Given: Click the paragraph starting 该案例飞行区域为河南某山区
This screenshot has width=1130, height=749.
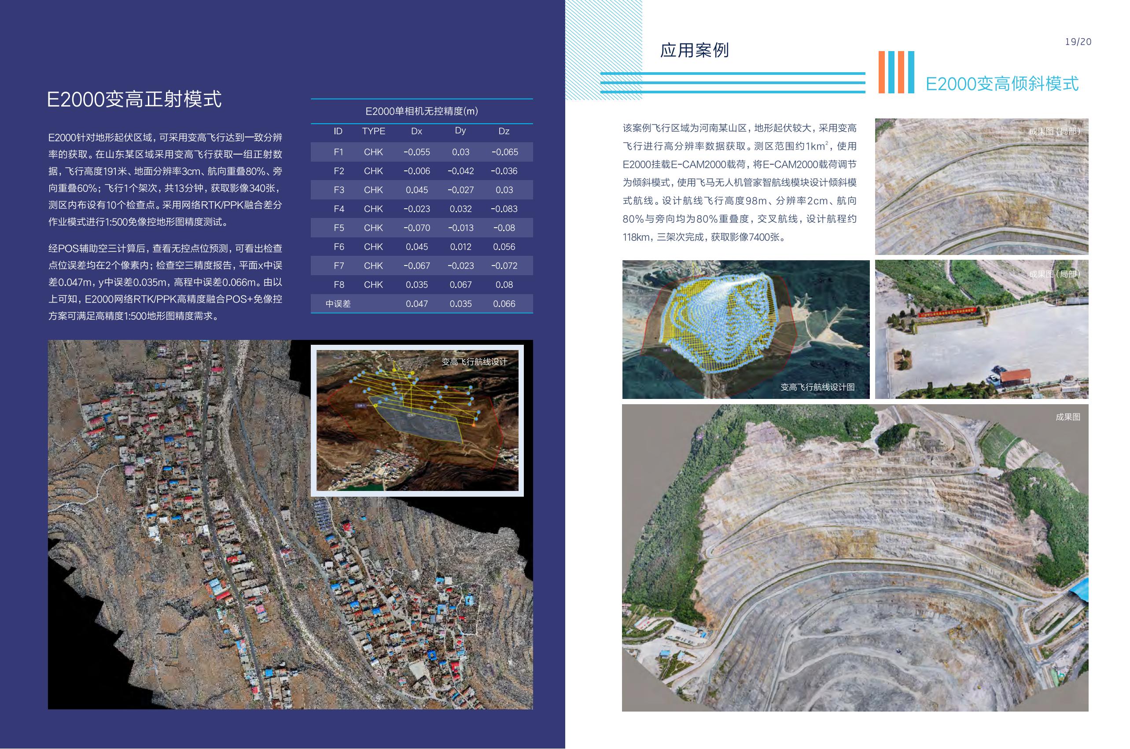Looking at the screenshot, I should (x=740, y=182).
